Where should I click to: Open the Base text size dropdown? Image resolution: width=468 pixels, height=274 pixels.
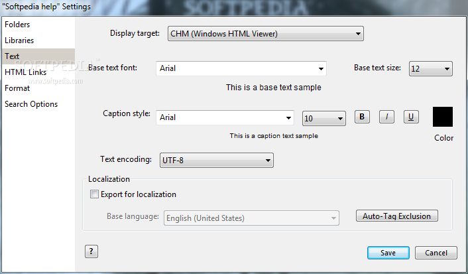tap(430, 68)
